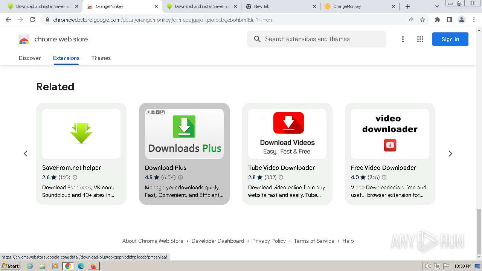Open the Tube Video Downloader thumbnail

coord(287,134)
